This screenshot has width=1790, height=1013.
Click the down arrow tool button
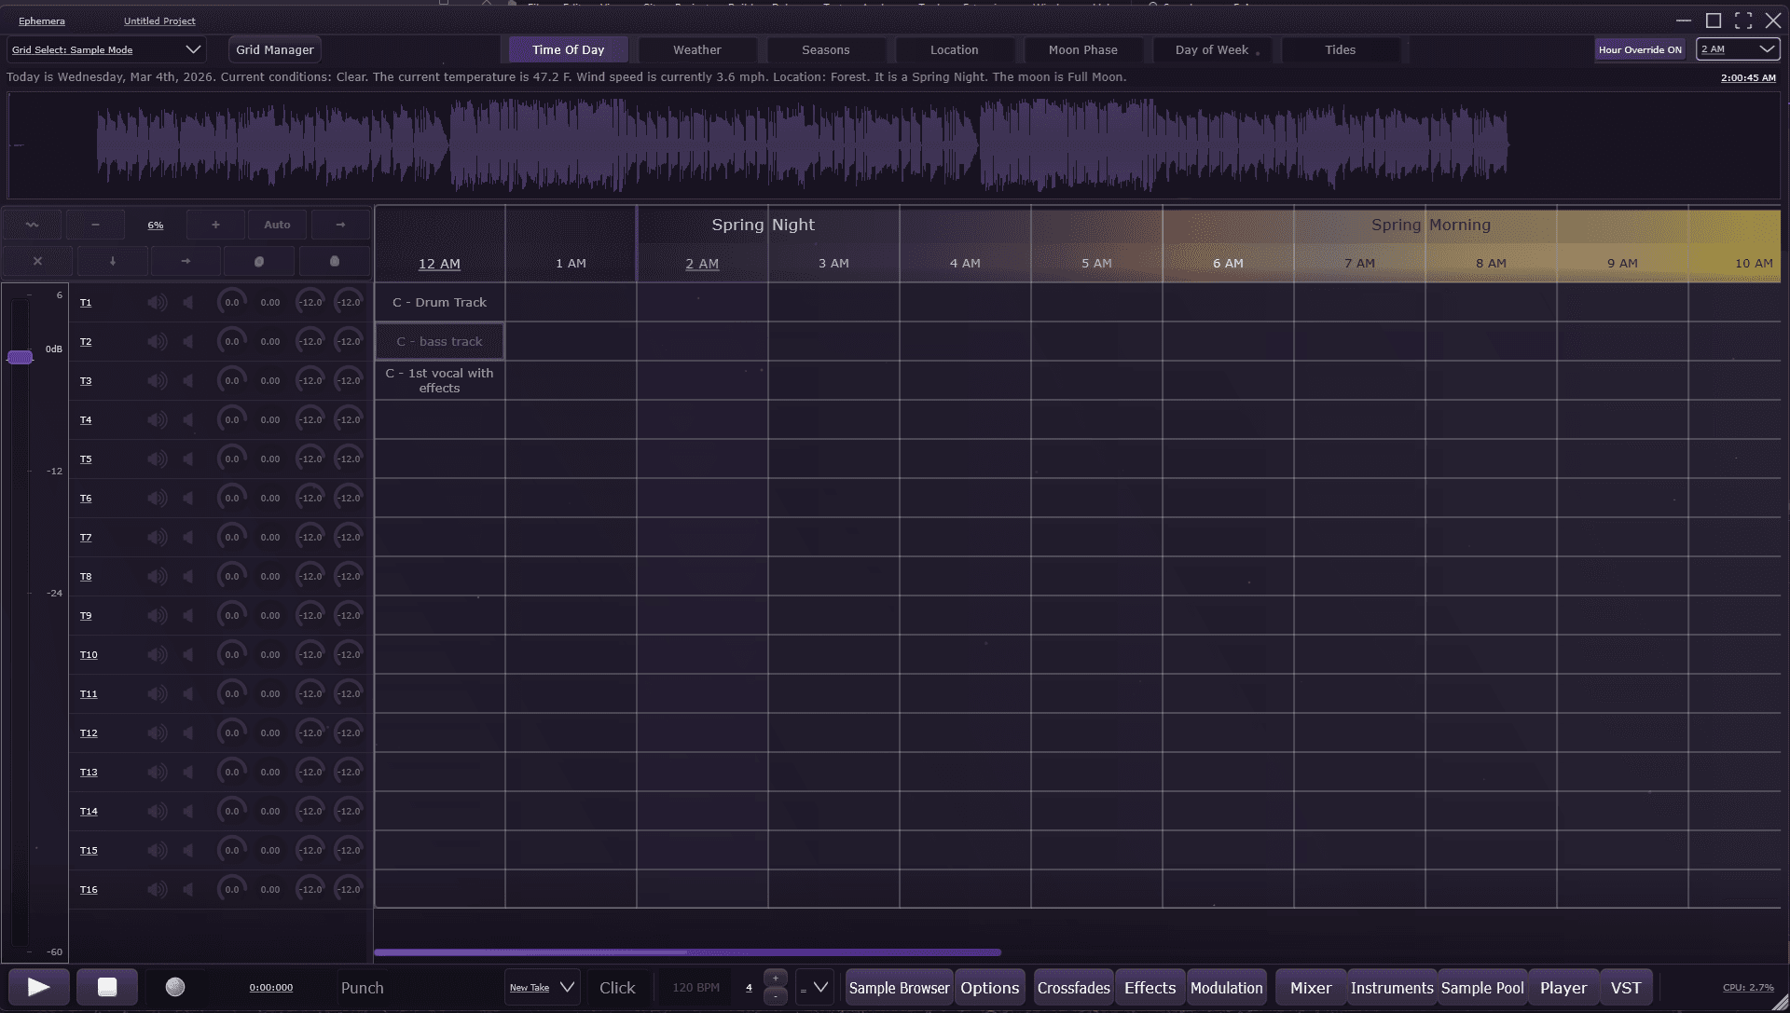coord(113,262)
